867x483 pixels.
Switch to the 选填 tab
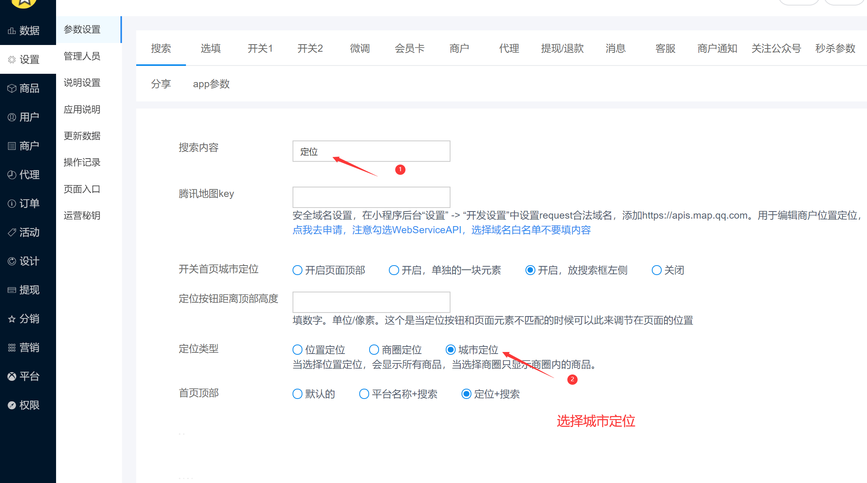(211, 49)
